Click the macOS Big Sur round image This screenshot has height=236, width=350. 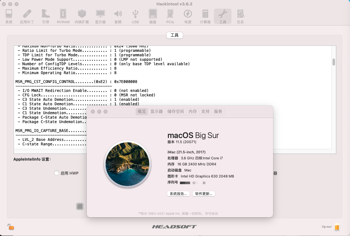[x=127, y=164]
